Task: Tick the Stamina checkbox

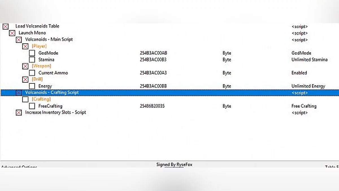Action: (x=32, y=60)
